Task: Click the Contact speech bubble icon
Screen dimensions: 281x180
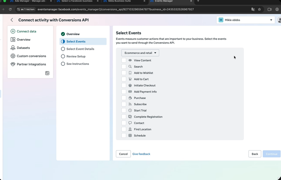Action: click(x=130, y=123)
